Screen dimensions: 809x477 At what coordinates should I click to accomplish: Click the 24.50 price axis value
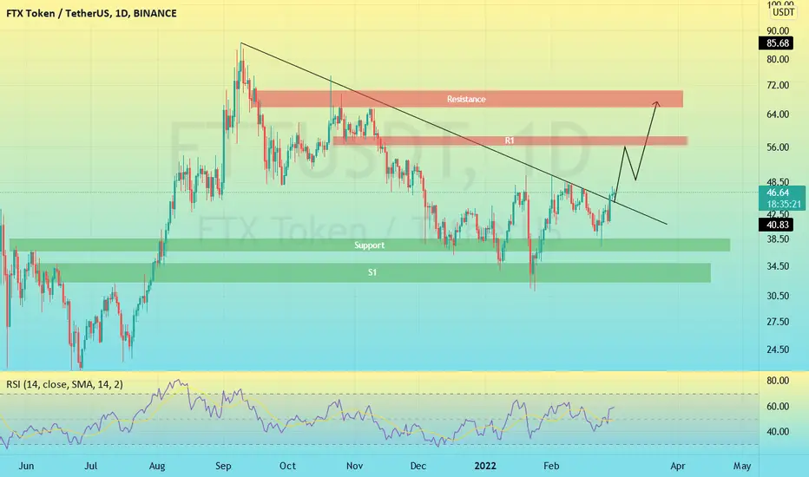(x=778, y=350)
